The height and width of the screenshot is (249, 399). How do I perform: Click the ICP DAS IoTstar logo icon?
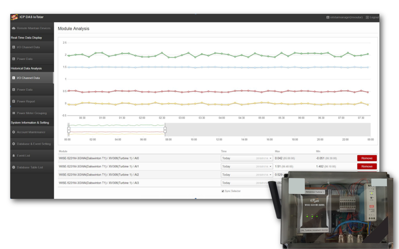(x=14, y=17)
